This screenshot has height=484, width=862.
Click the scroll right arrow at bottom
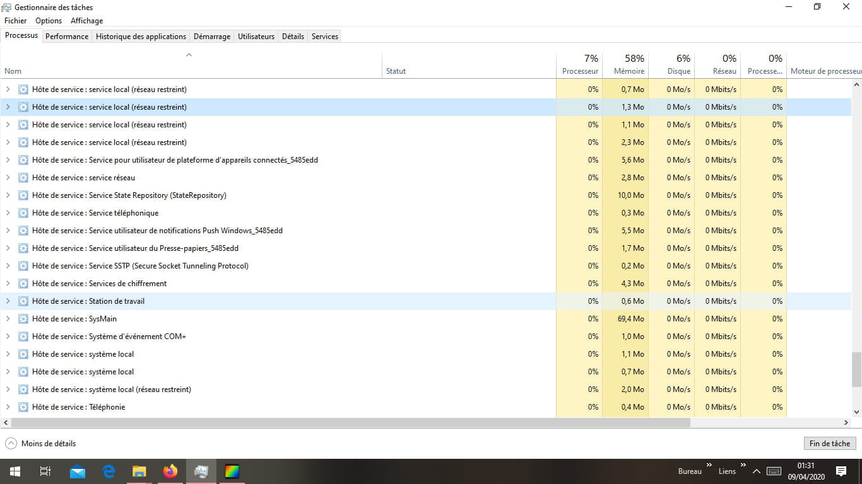coord(847,423)
